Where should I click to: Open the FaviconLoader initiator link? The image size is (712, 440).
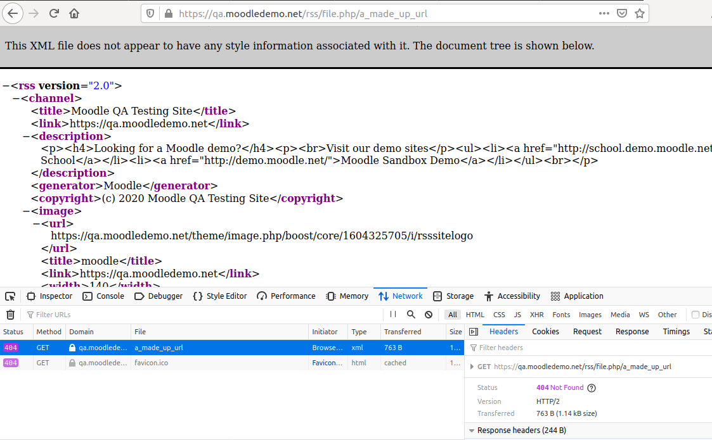point(327,363)
